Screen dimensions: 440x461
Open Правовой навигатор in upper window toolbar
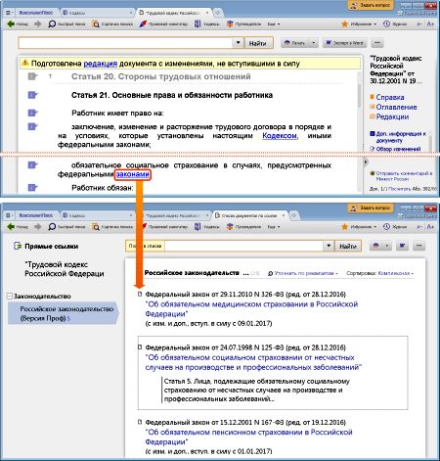pos(163,23)
